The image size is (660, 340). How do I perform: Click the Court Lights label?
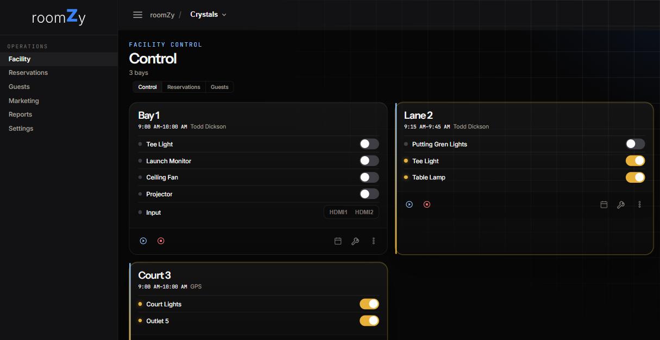pos(164,304)
